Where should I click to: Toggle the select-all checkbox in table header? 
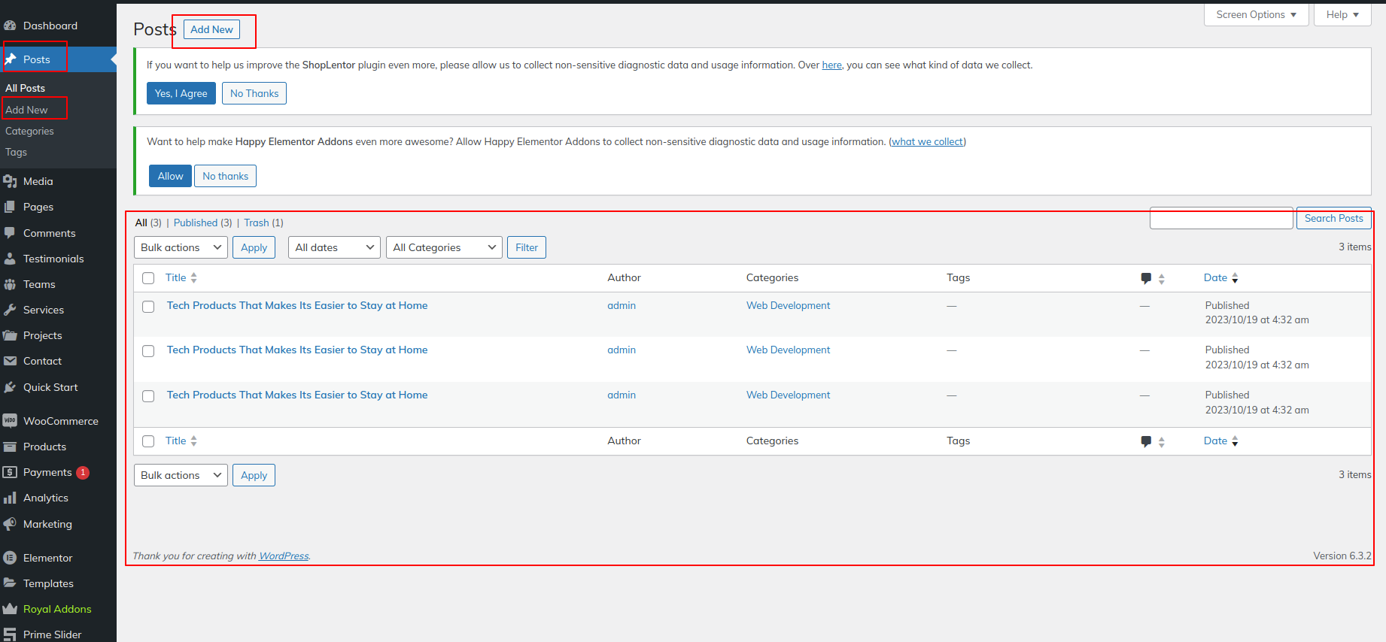148,278
